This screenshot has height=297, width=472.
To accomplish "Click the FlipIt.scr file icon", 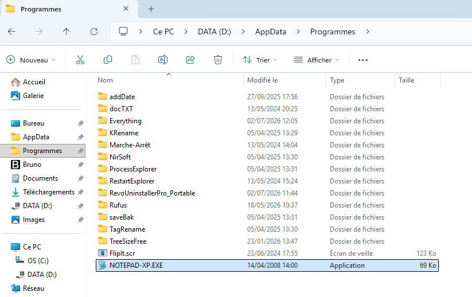I will [x=102, y=253].
